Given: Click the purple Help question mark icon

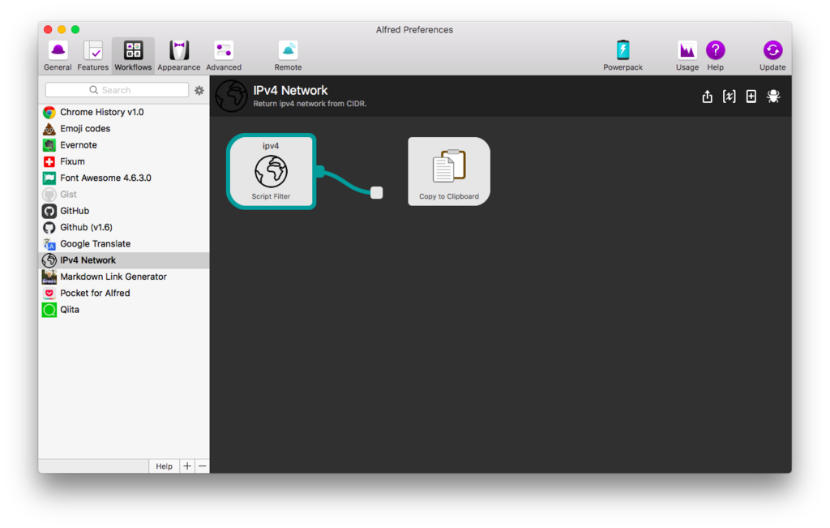Looking at the screenshot, I should [715, 50].
